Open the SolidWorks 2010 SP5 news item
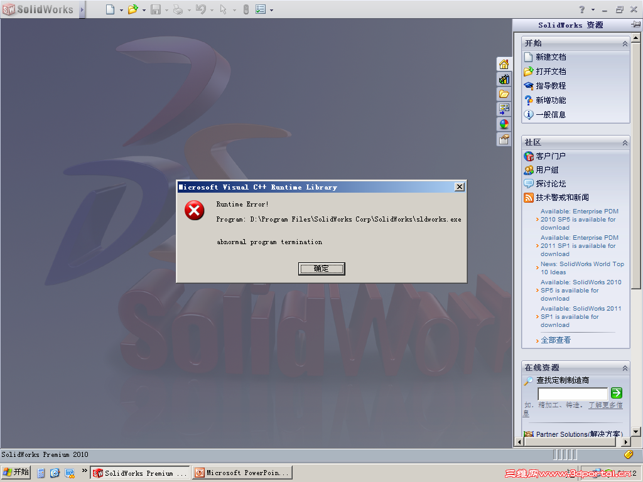Screen dimensions: 643x482 [581, 290]
